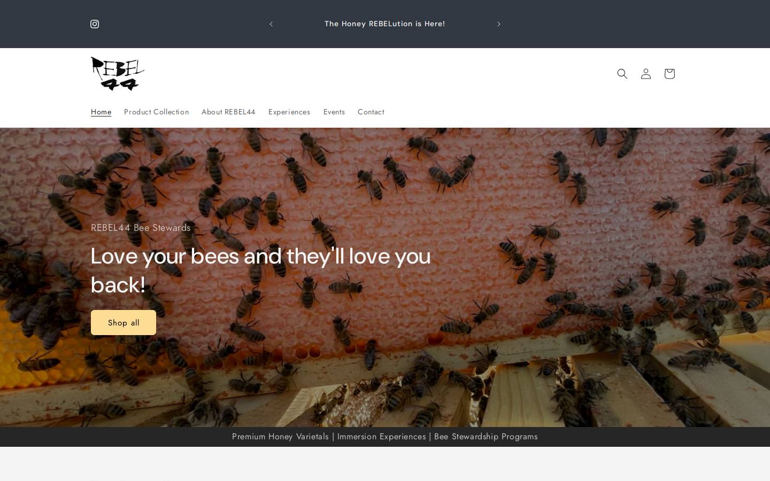This screenshot has width=770, height=481.
Task: Open the search magnifier icon
Action: (622, 74)
